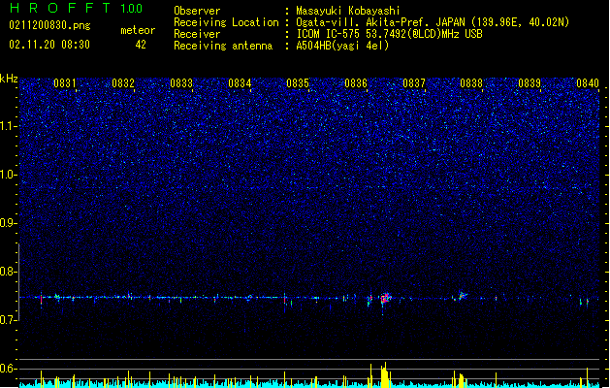Click the Receiving Location value text

pos(433,22)
